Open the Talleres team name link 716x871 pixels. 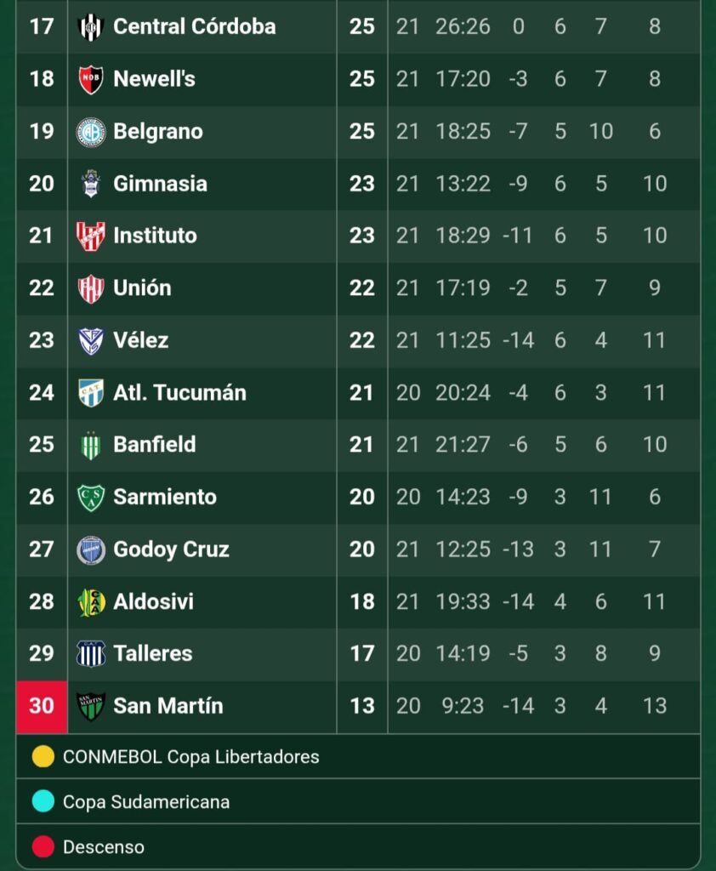pos(153,653)
